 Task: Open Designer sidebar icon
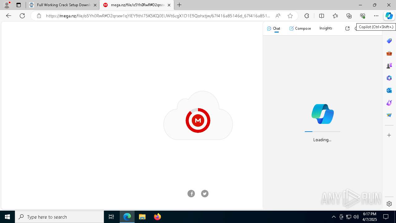(389, 103)
